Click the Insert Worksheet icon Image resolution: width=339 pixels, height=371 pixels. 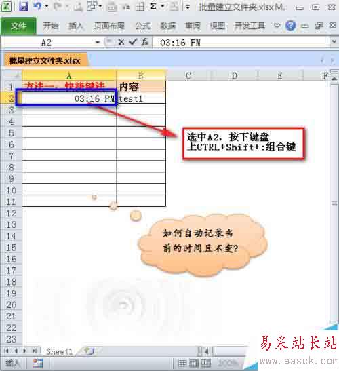point(89,351)
